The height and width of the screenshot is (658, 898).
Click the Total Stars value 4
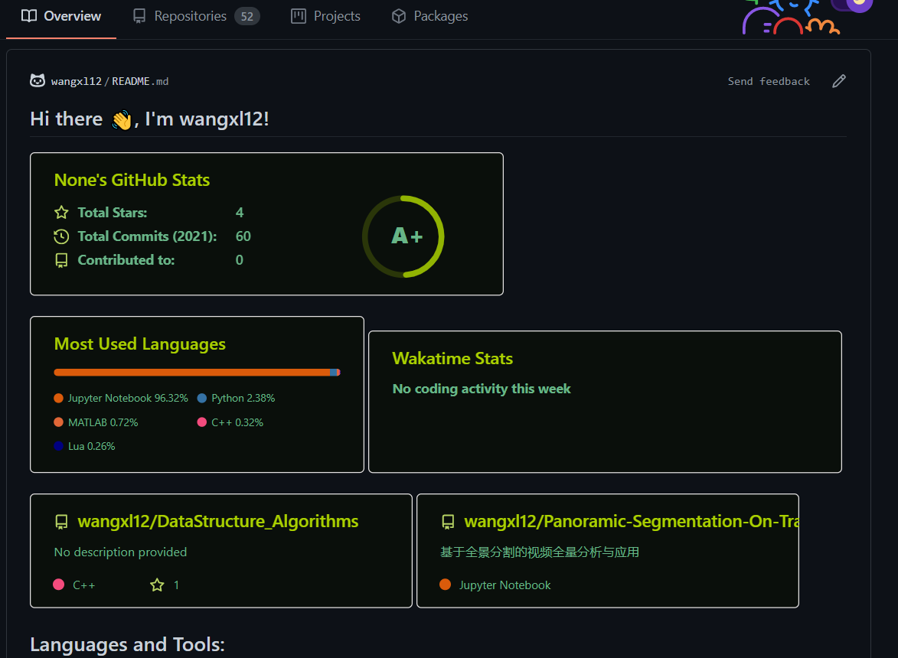[240, 212]
